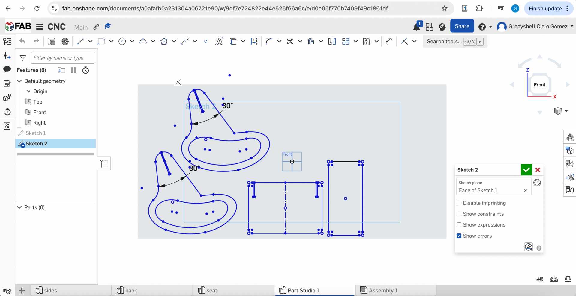Click the Export to DXF tool
Image resolution: width=576 pixels, height=296 pixels.
coord(367,41)
